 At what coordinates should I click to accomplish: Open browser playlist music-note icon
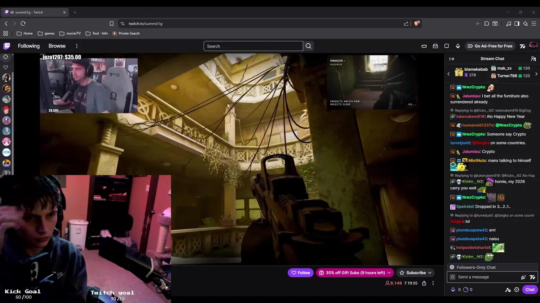tap(508, 24)
